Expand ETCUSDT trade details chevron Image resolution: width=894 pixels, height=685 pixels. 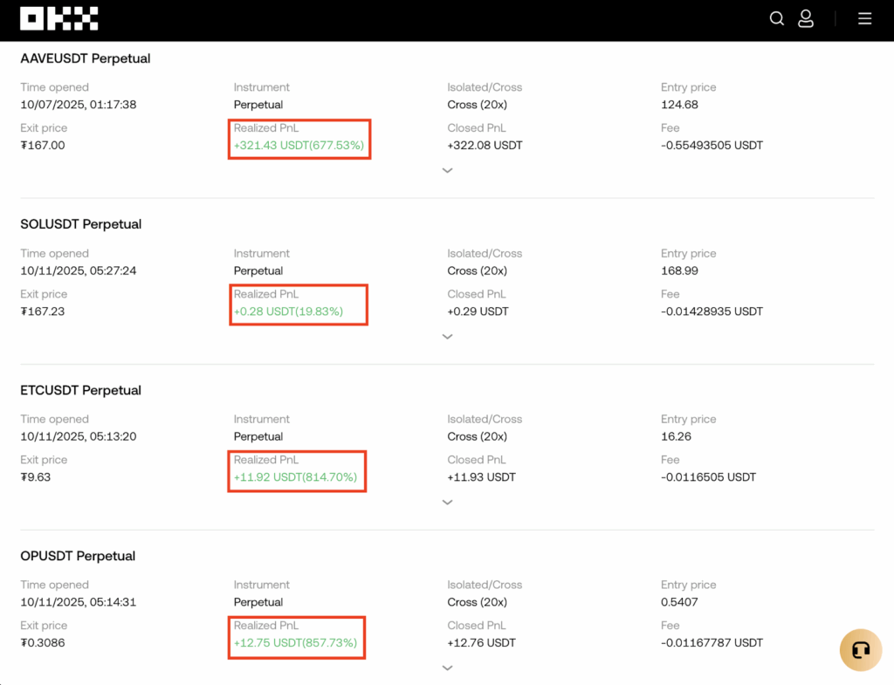[447, 502]
